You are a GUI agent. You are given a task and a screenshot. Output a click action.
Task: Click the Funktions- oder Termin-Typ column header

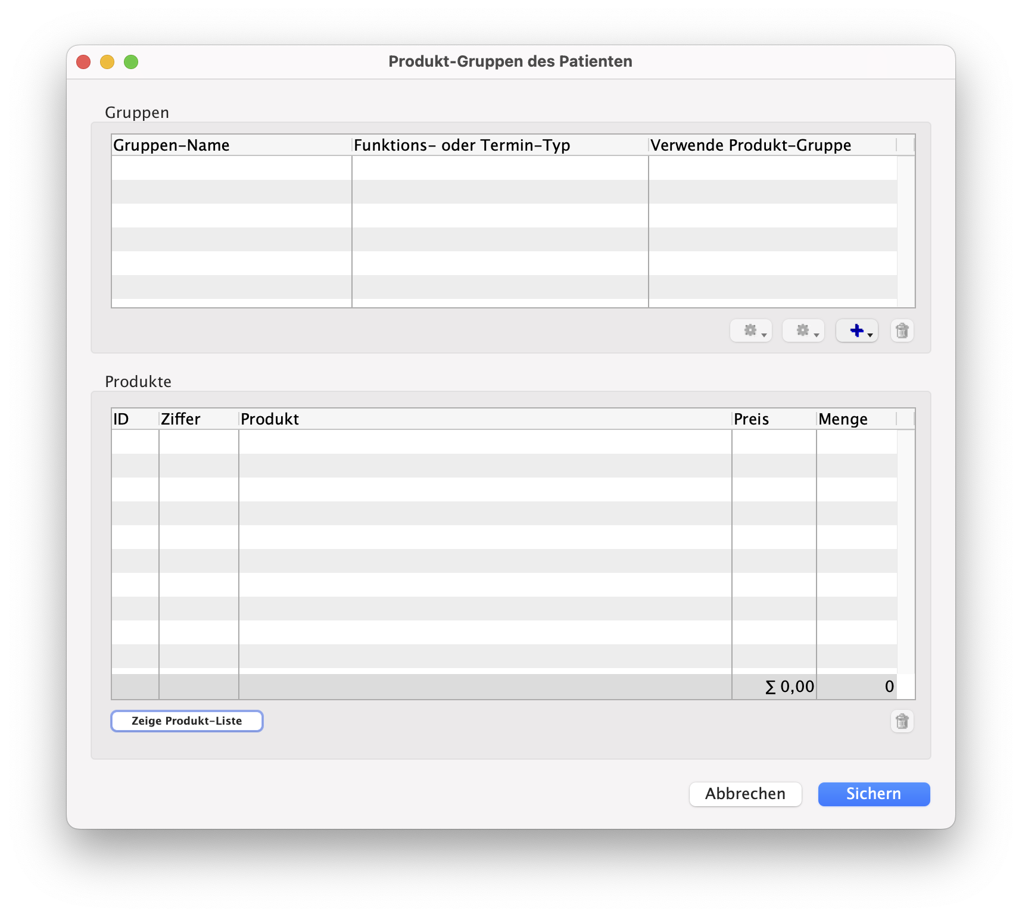point(499,145)
